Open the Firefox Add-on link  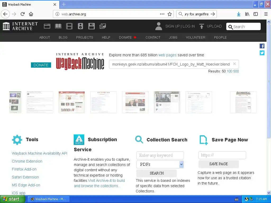coord(24,169)
